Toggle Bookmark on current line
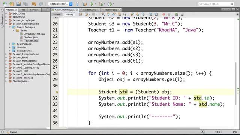Image resolution: width=240 pixels, height=135 pixels. click(143, 14)
